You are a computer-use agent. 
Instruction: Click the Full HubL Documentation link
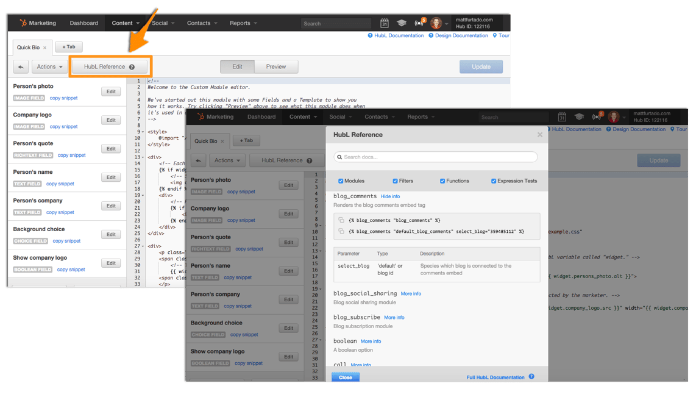pyautogui.click(x=495, y=377)
